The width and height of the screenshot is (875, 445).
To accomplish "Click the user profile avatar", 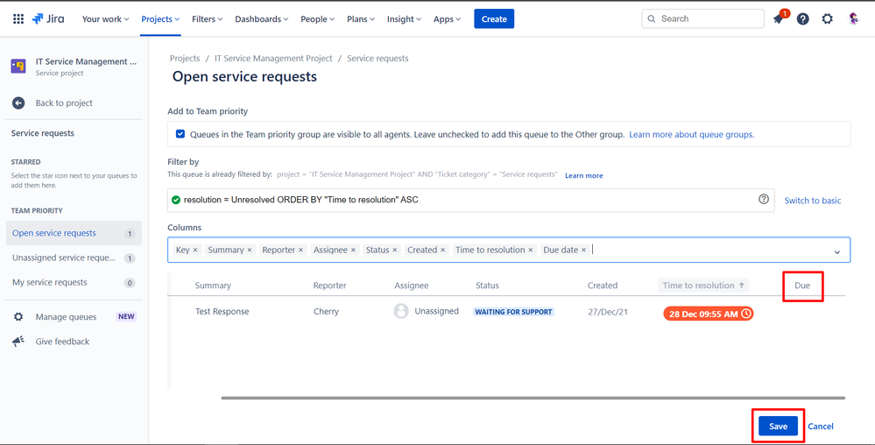I will point(853,19).
